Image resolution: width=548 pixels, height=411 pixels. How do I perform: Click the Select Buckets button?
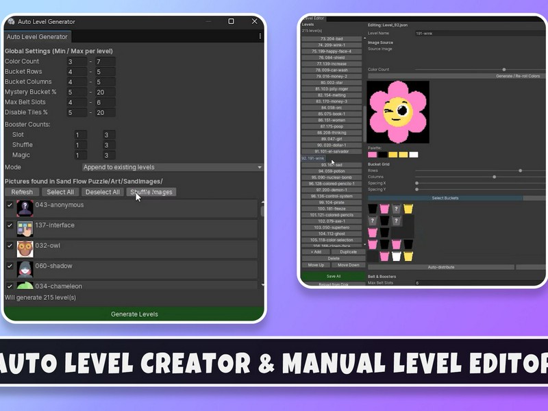pyautogui.click(x=445, y=198)
